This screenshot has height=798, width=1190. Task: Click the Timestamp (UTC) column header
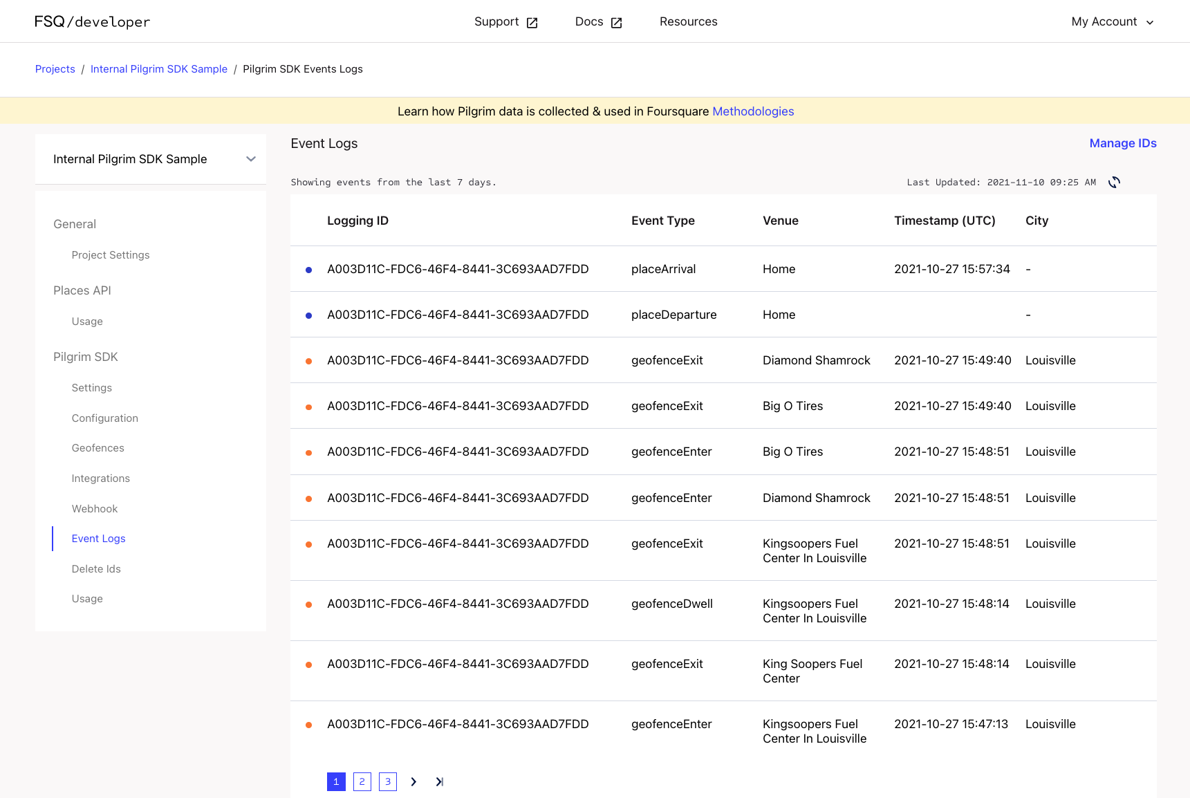945,221
